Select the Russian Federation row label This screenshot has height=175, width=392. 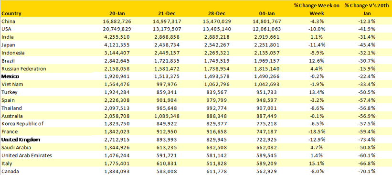click(24, 68)
